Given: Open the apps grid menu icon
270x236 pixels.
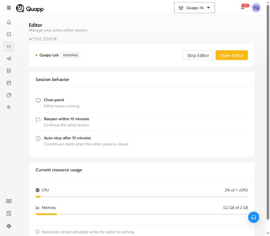Looking at the screenshot, I should (x=9, y=8).
